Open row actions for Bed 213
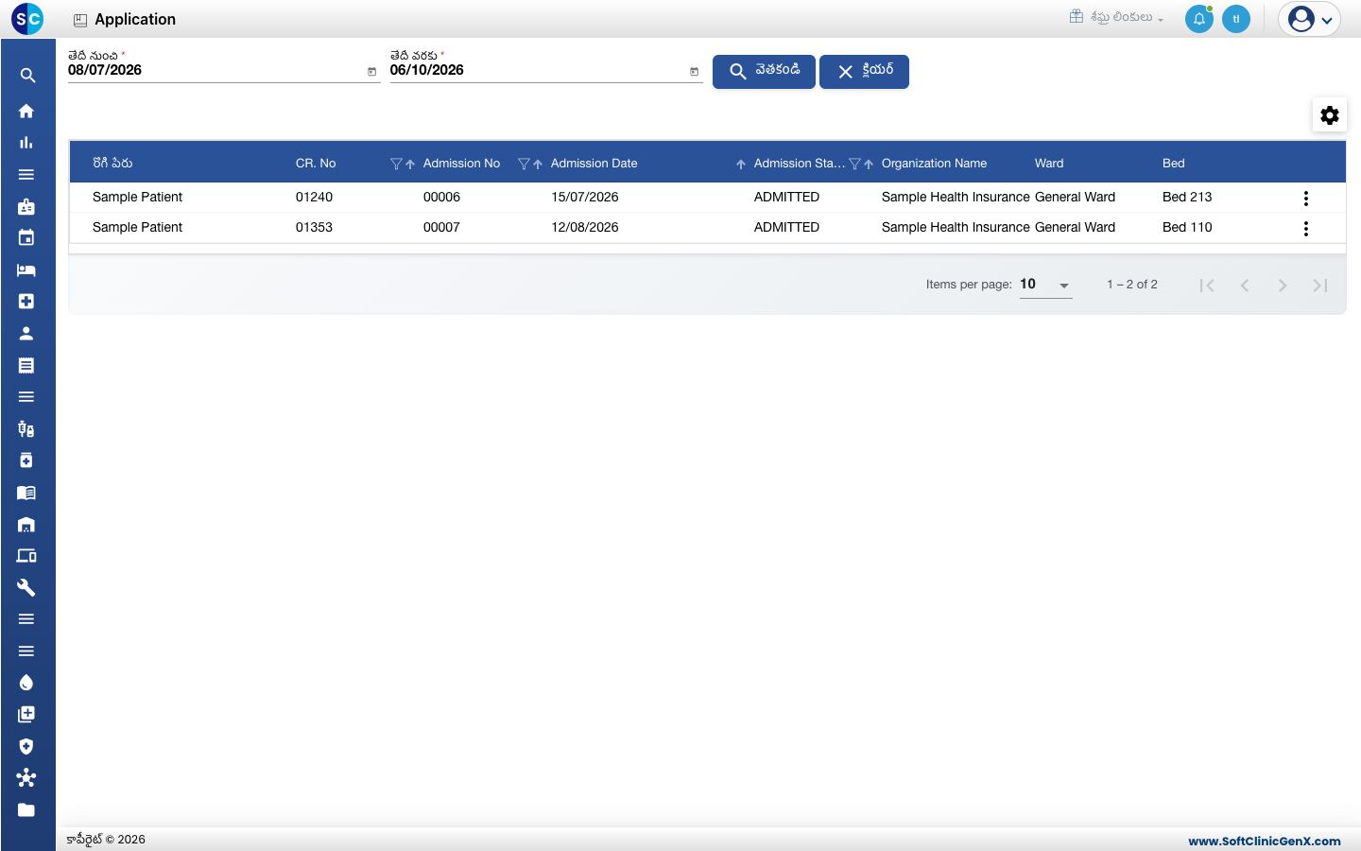The width and height of the screenshot is (1361, 851). click(1306, 199)
